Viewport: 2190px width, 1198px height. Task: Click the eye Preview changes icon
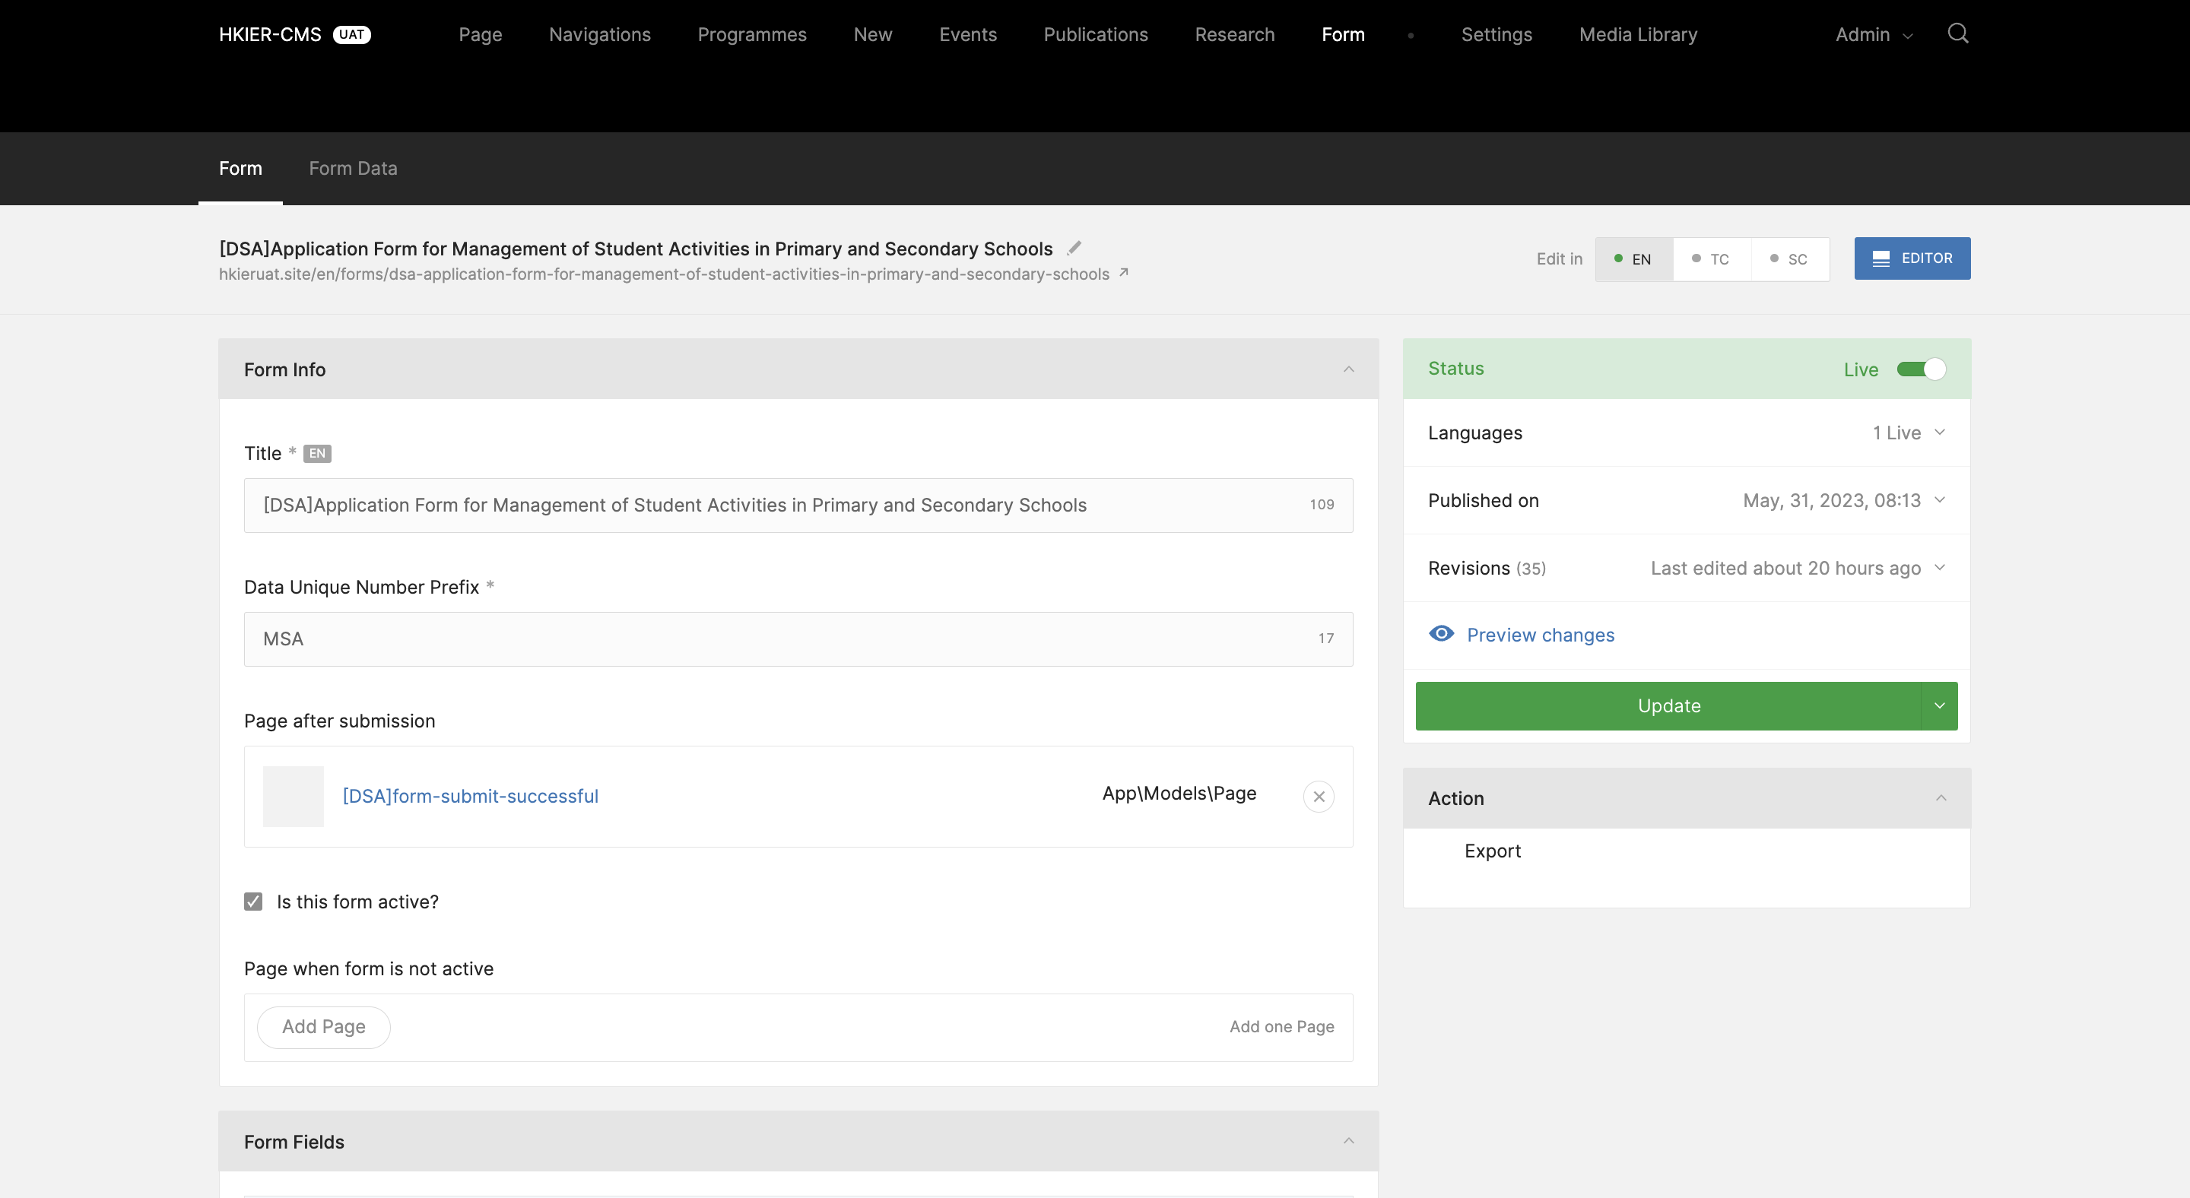[1441, 634]
